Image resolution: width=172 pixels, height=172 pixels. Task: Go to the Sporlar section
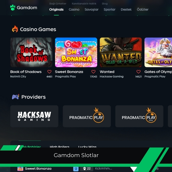(110, 9)
